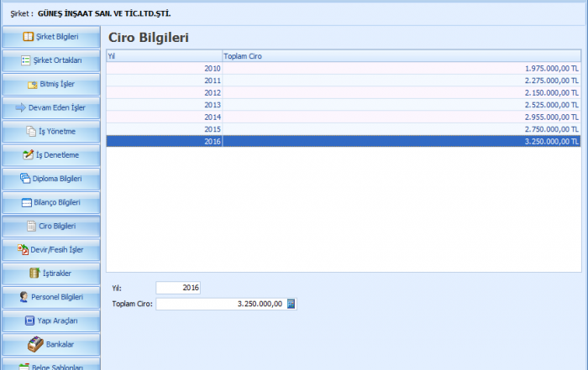The width and height of the screenshot is (588, 370).
Task: Go to Bitmiş İşler page
Action: coord(51,84)
